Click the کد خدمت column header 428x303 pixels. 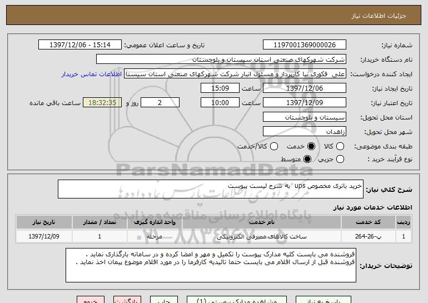[368, 222]
